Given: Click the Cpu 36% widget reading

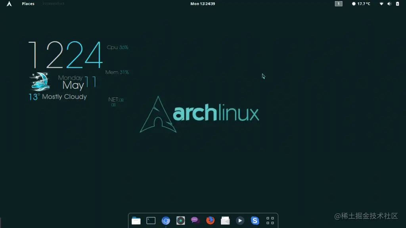Looking at the screenshot, I should pyautogui.click(x=117, y=47).
